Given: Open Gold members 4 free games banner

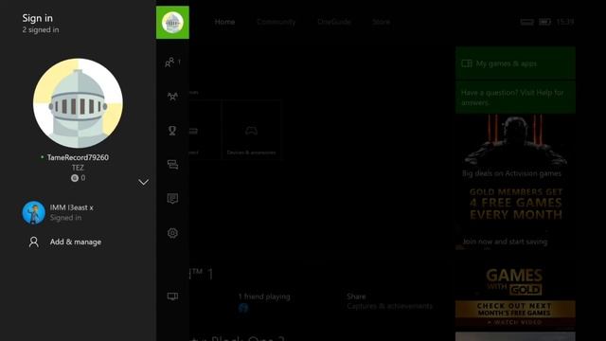Looking at the screenshot, I should [515, 216].
